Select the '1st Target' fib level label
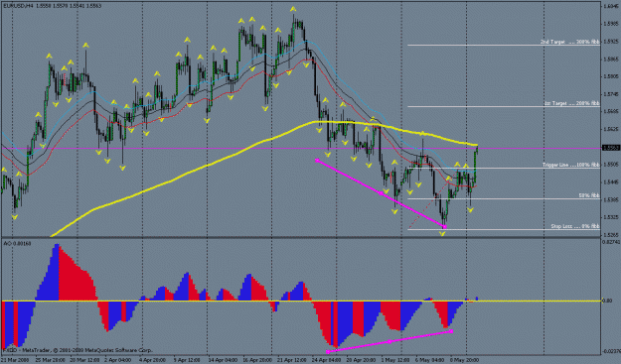The height and width of the screenshot is (364, 621). point(572,103)
